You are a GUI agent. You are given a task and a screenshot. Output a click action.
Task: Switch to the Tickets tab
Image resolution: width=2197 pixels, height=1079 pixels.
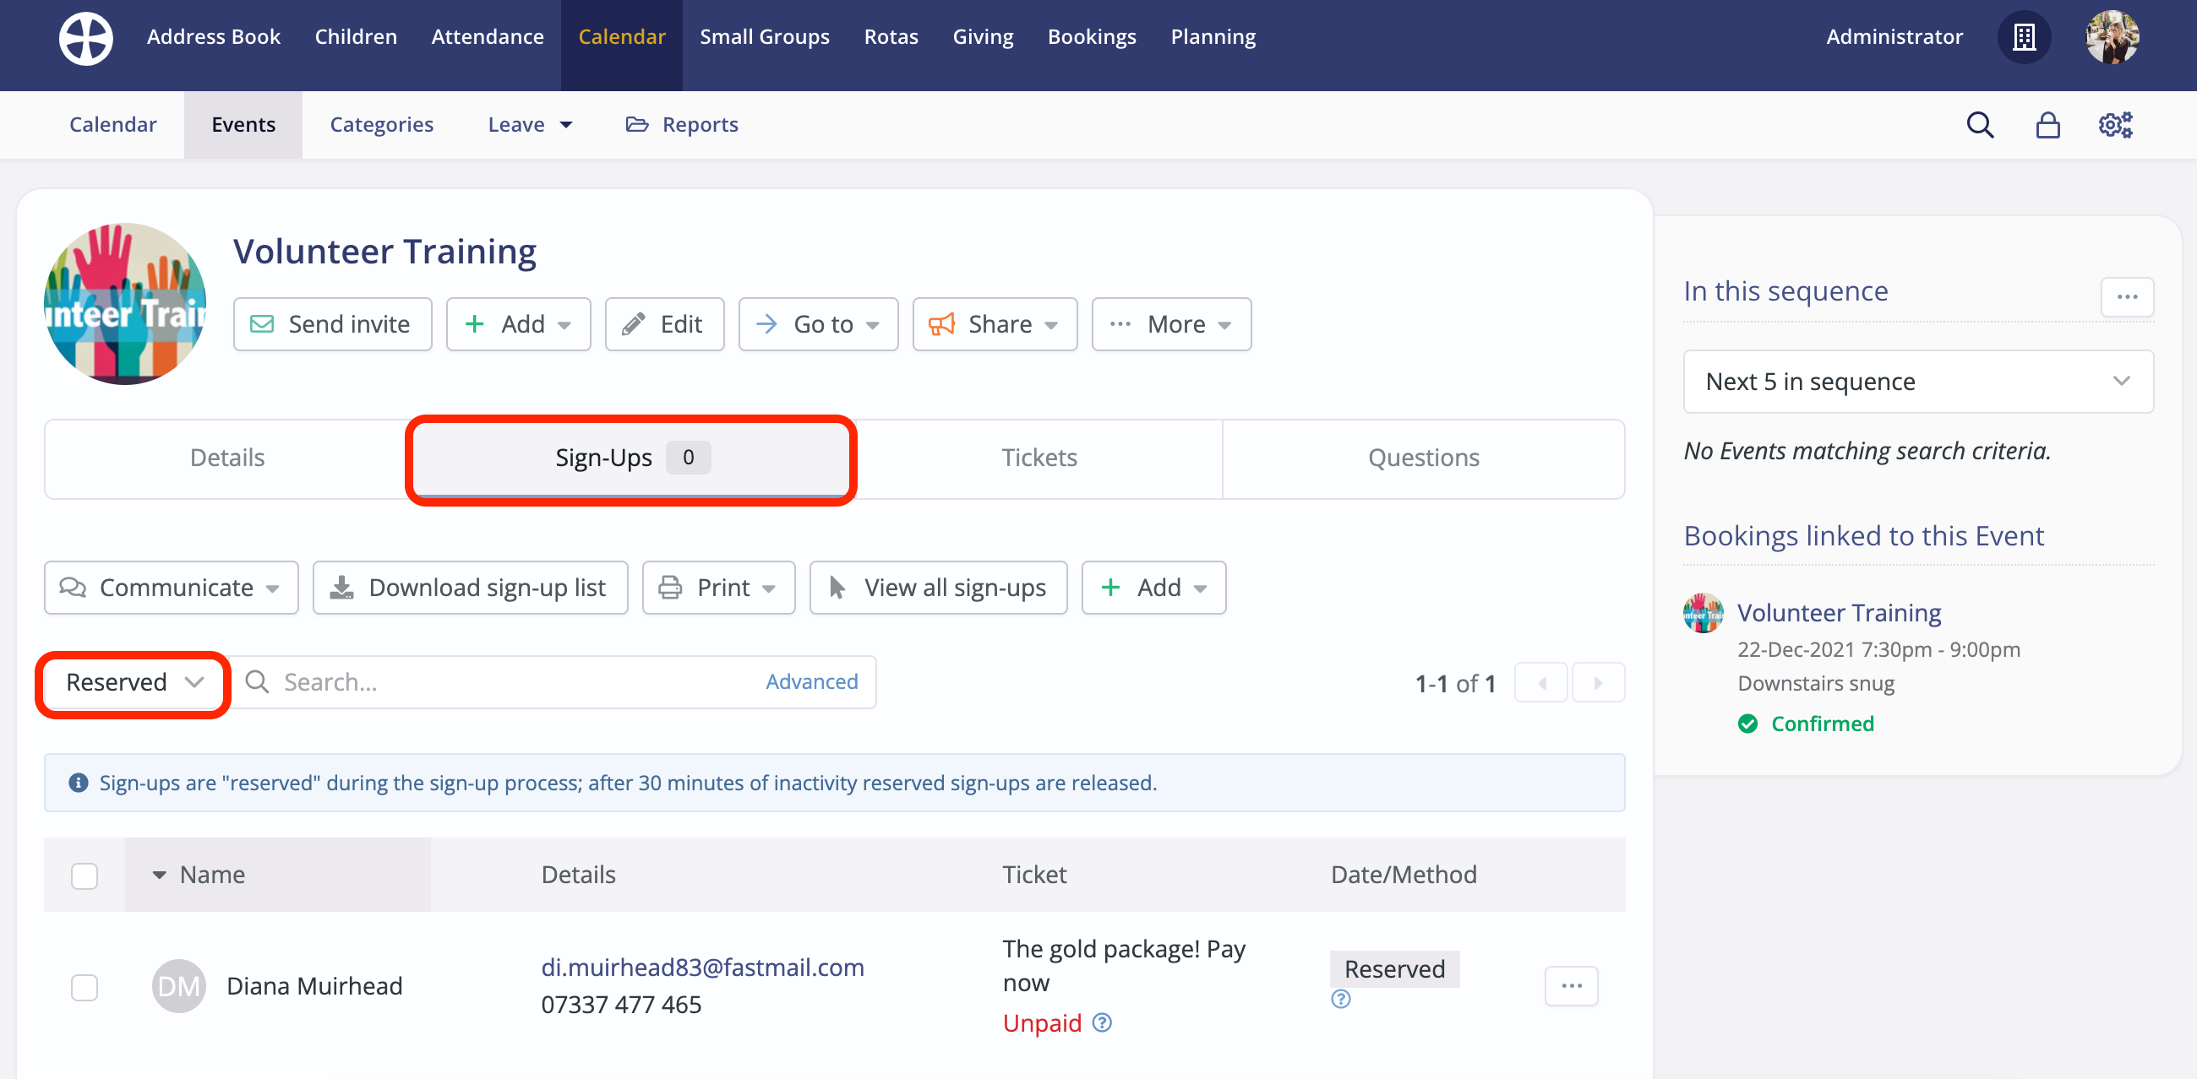1038,458
